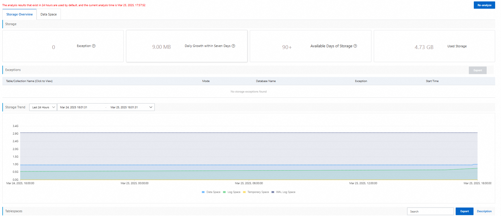Click the start date Mar 24, 2025 18:01:31

(x=74, y=107)
